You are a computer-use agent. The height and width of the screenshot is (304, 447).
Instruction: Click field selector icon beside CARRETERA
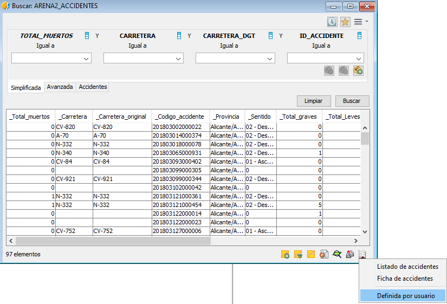point(179,36)
